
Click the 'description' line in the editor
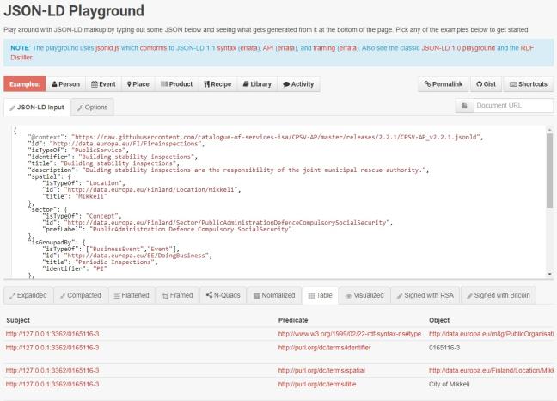[x=228, y=170]
